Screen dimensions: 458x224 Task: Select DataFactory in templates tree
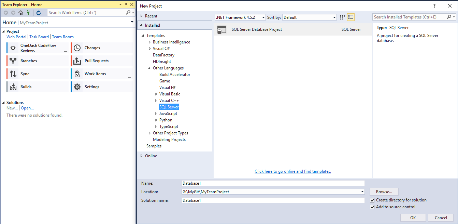pos(163,55)
